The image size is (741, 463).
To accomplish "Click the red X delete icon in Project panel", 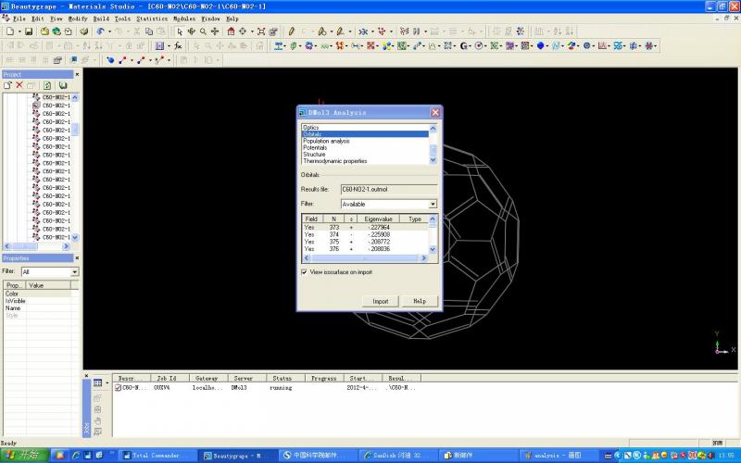I will pyautogui.click(x=19, y=85).
